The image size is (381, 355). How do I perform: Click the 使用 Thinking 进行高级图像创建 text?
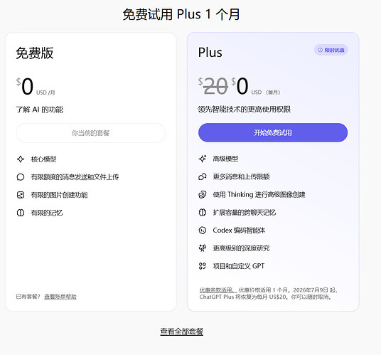pyautogui.click(x=259, y=195)
